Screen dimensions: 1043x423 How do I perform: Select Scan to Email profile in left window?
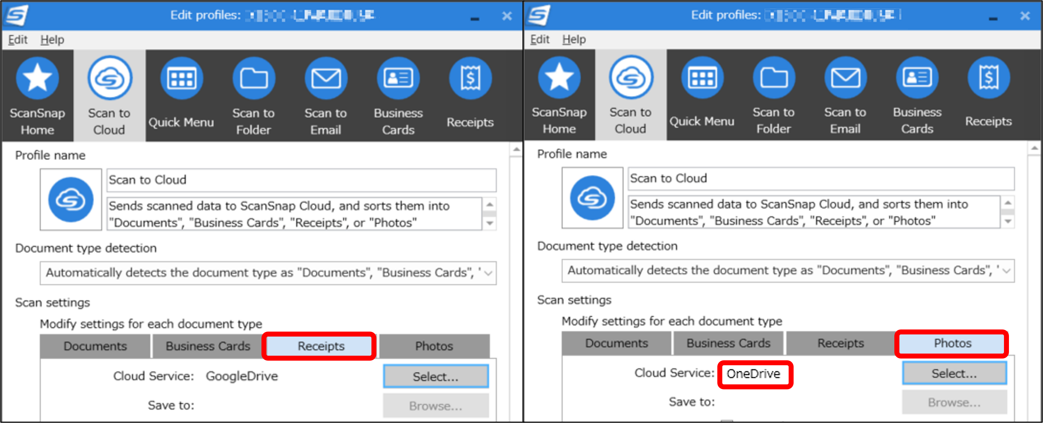tap(326, 96)
